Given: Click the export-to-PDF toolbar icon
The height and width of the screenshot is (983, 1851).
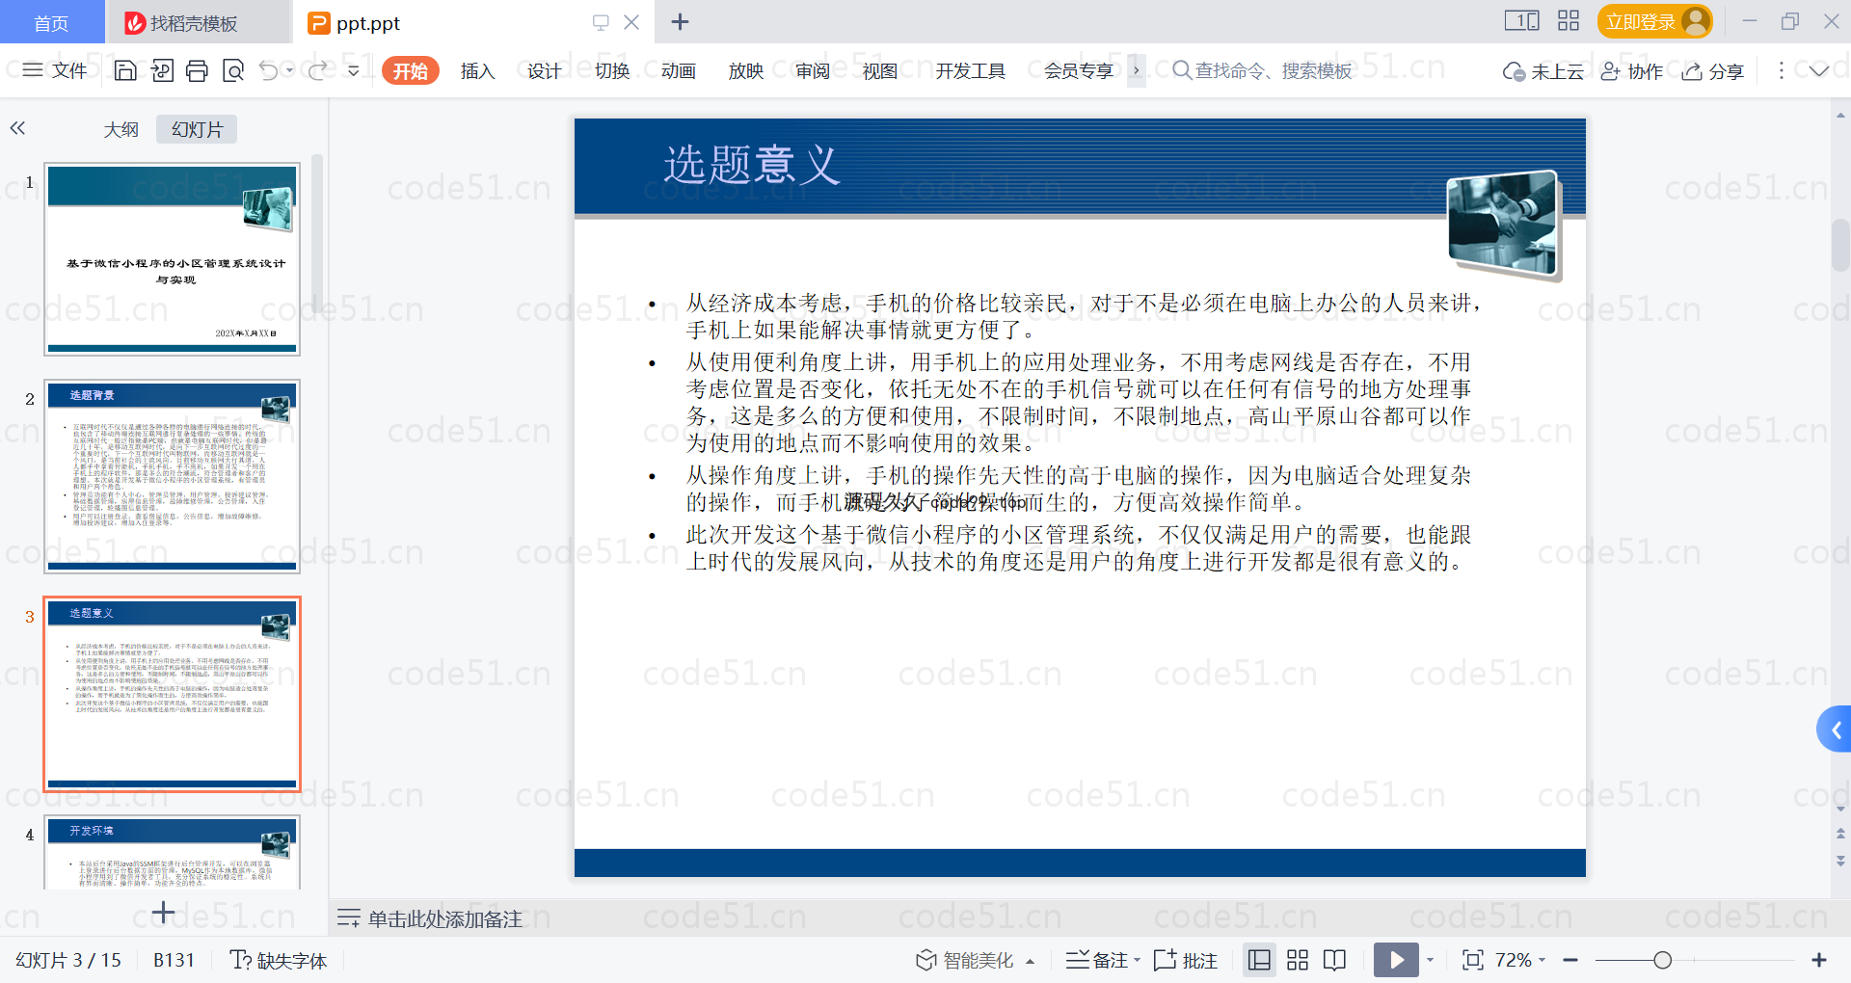Looking at the screenshot, I should click(x=162, y=70).
